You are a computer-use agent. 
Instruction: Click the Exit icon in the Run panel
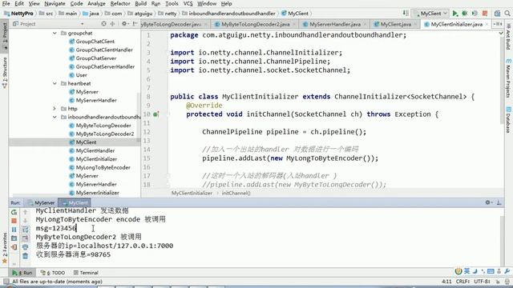point(14,247)
